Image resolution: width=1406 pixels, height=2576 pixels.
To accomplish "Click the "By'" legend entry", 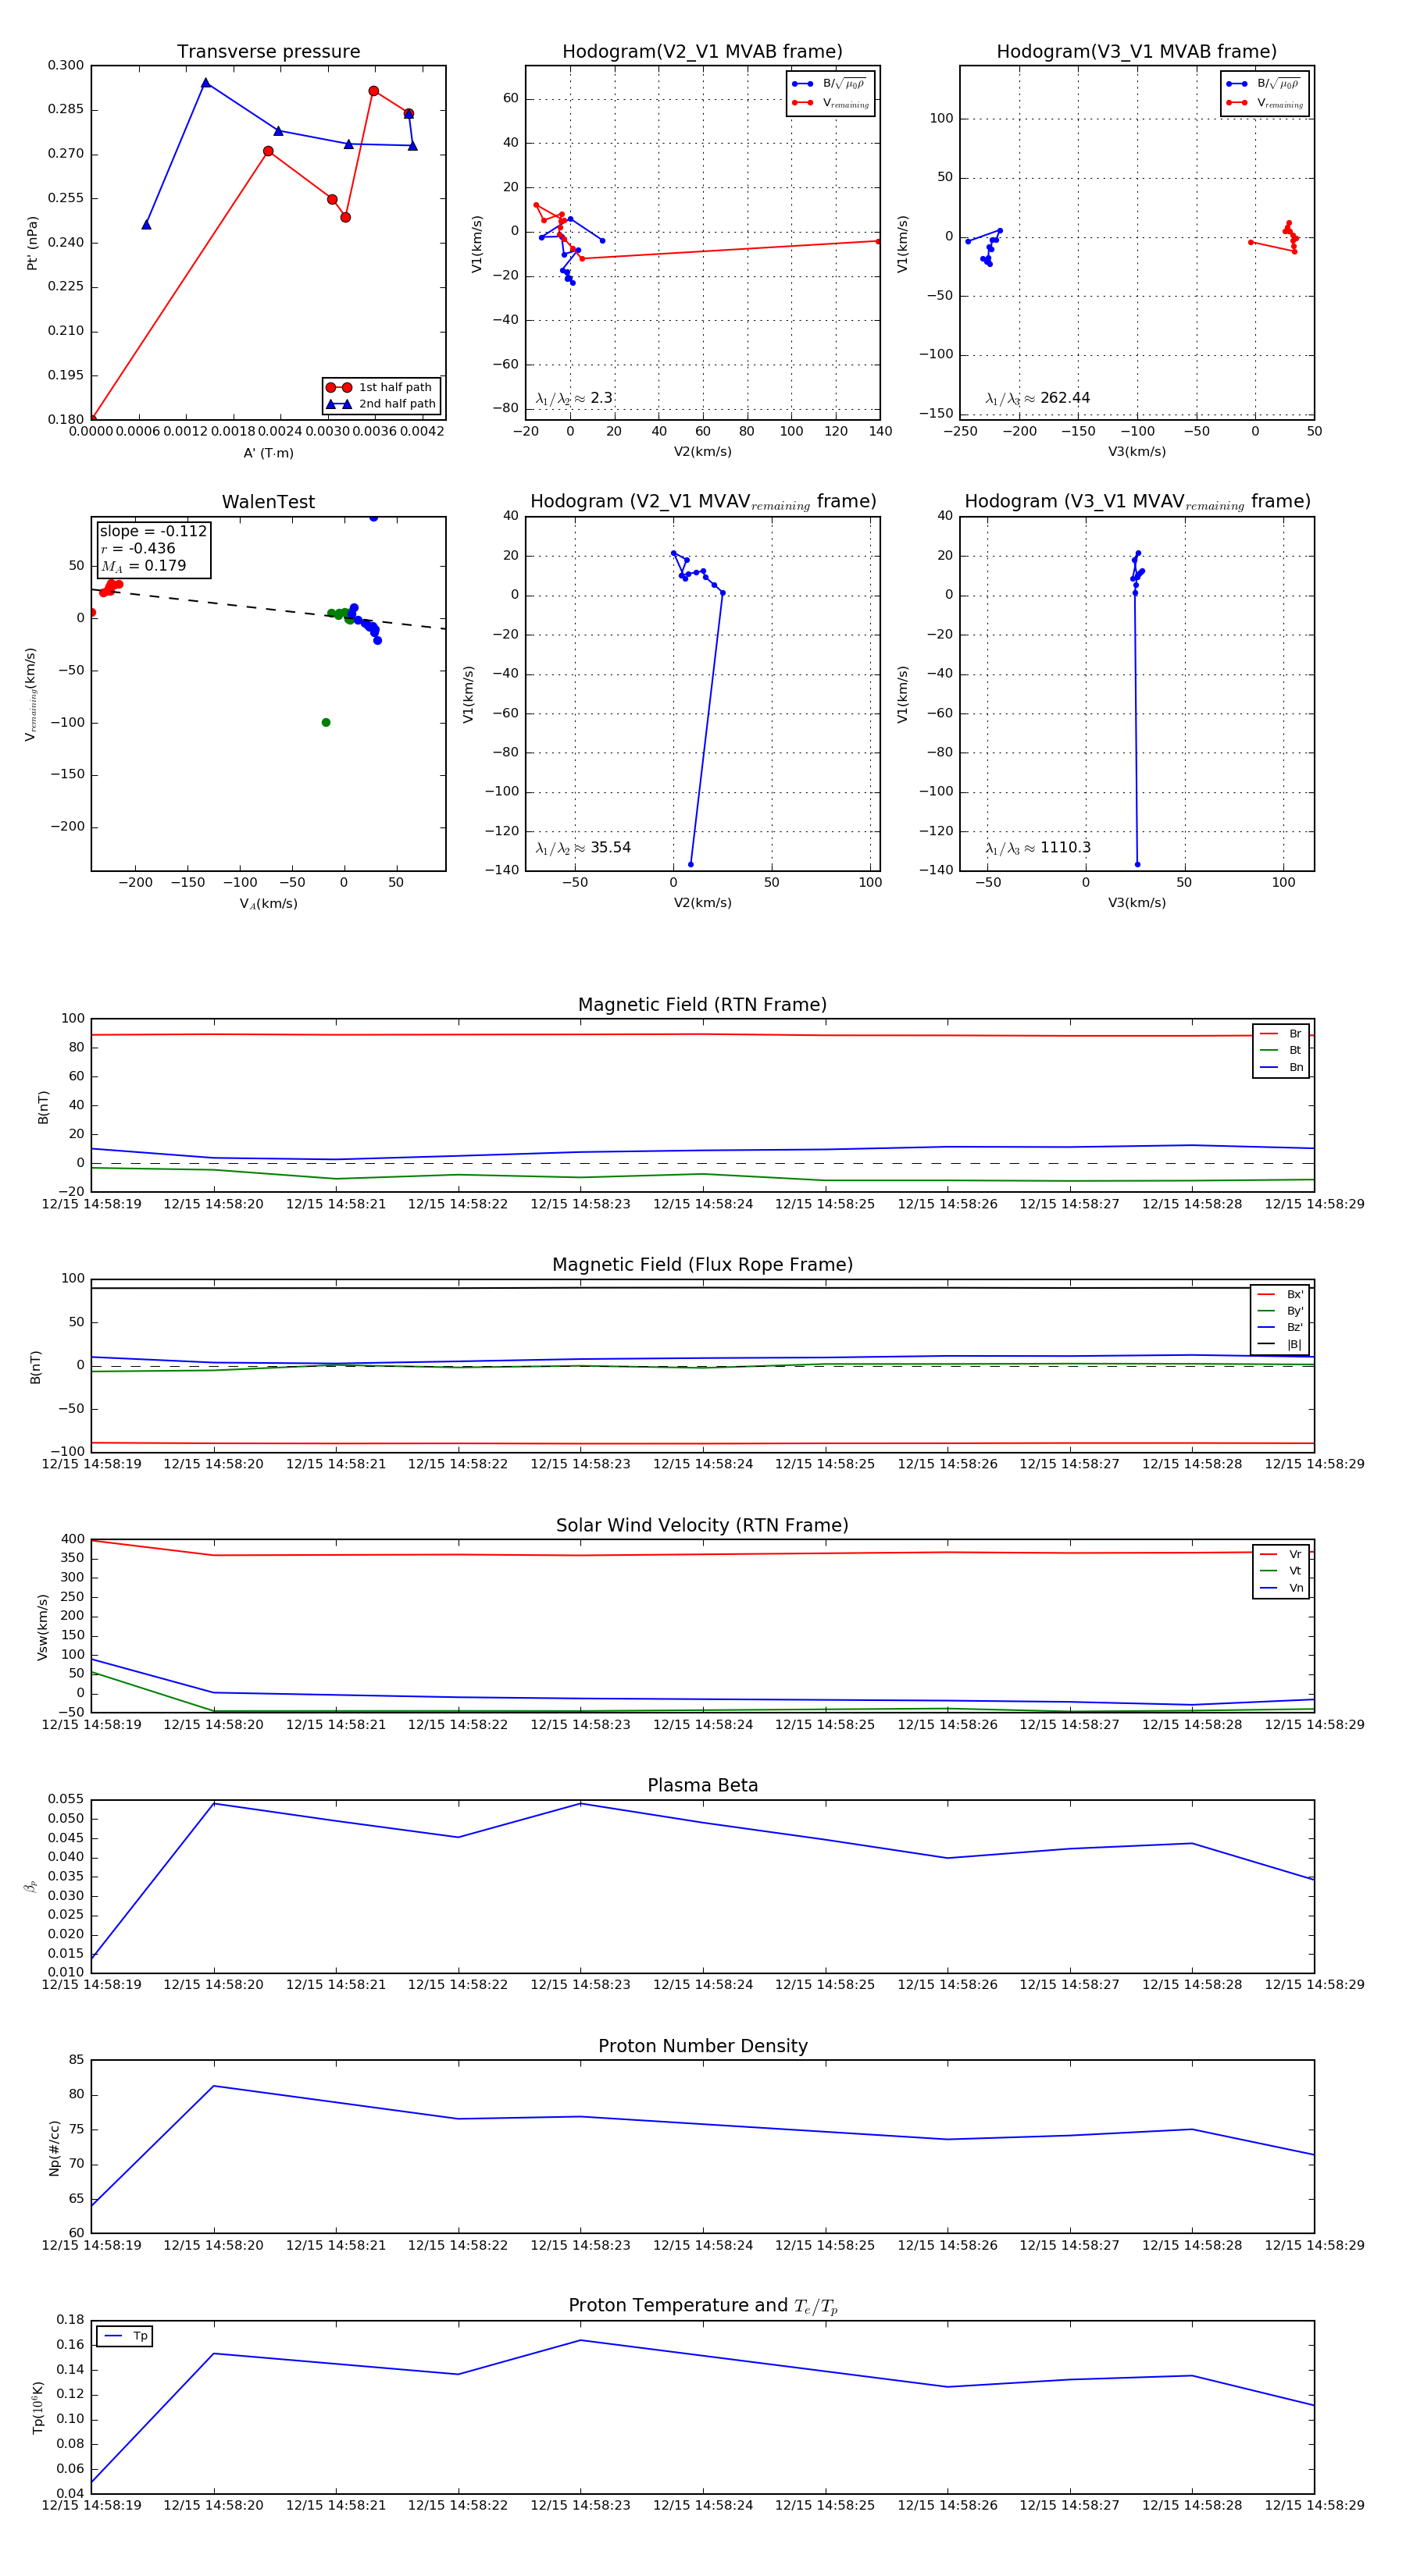I will tap(1280, 1311).
